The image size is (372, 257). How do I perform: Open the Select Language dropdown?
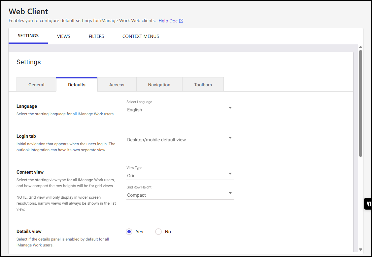pyautogui.click(x=180, y=110)
